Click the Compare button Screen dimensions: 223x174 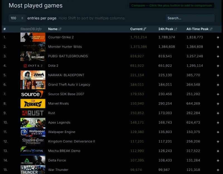[171, 5]
